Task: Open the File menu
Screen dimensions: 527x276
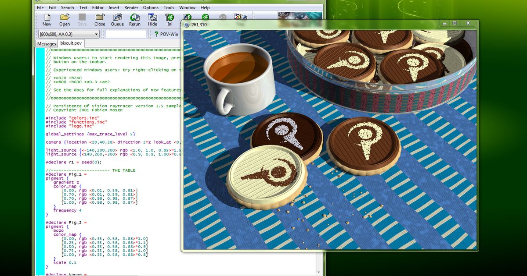Action: (x=40, y=7)
